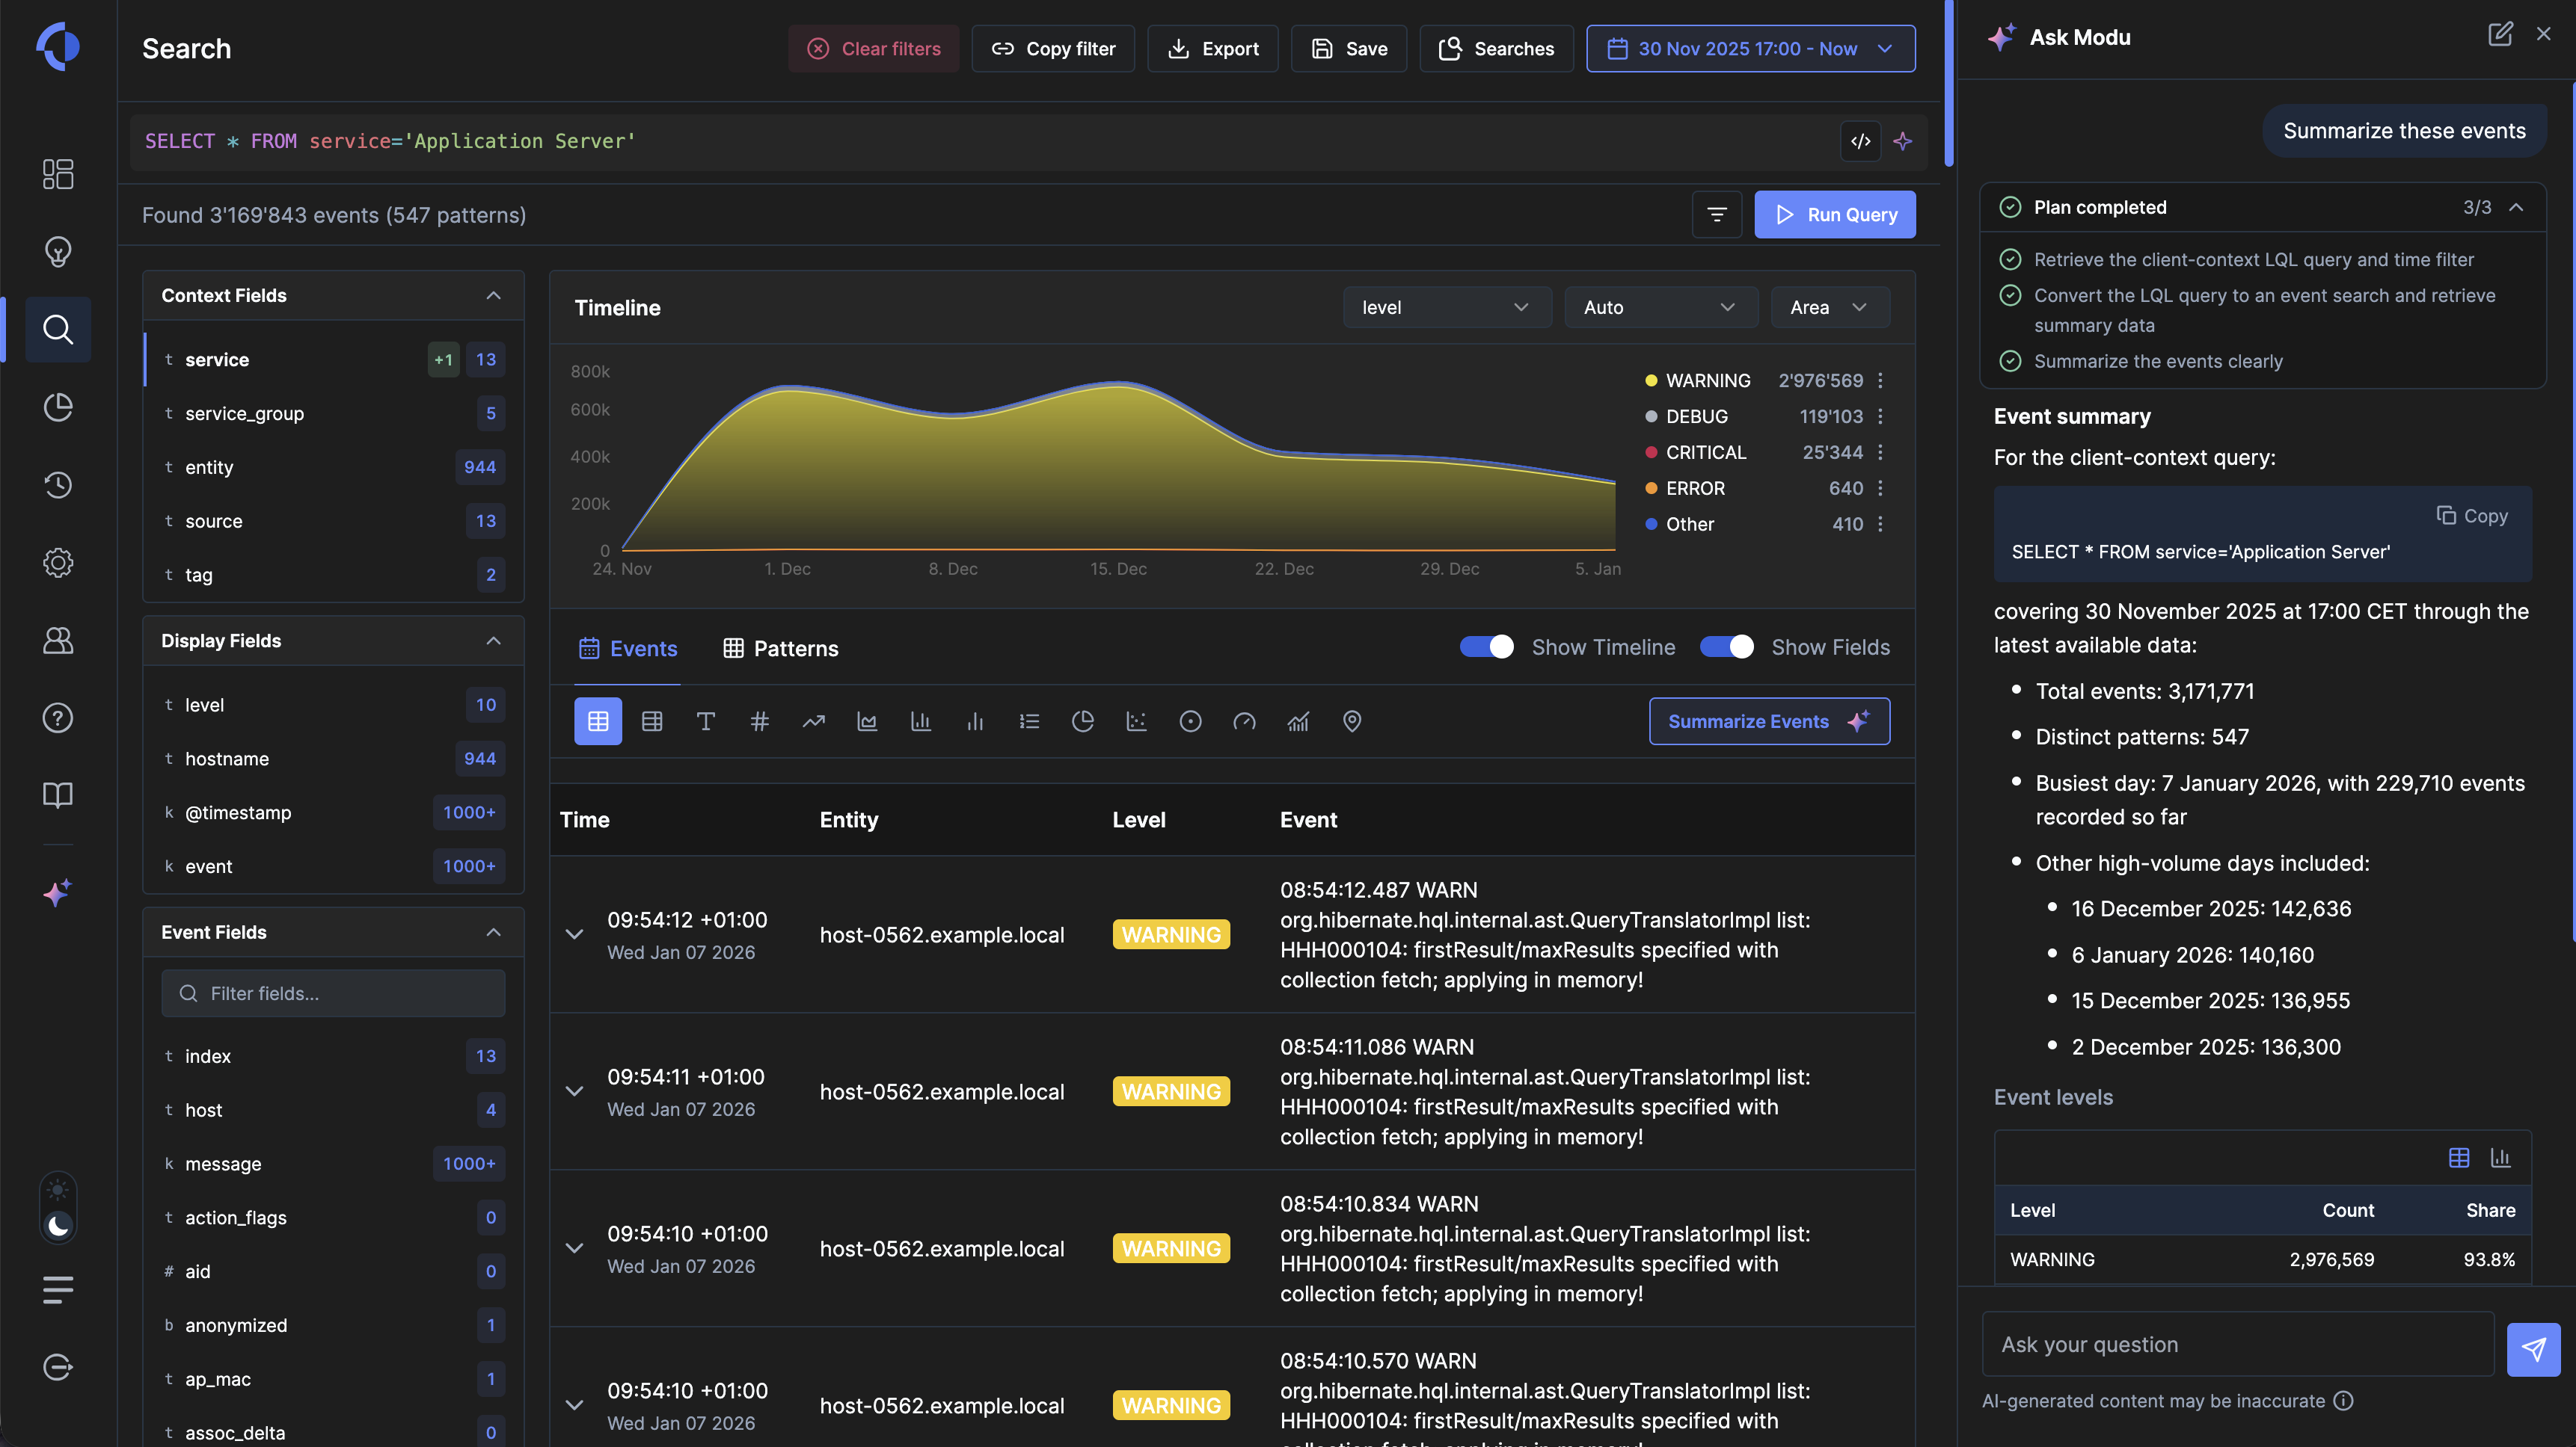Screen dimensions: 2576x1447
Task: Select the entity context field
Action: (334, 468)
